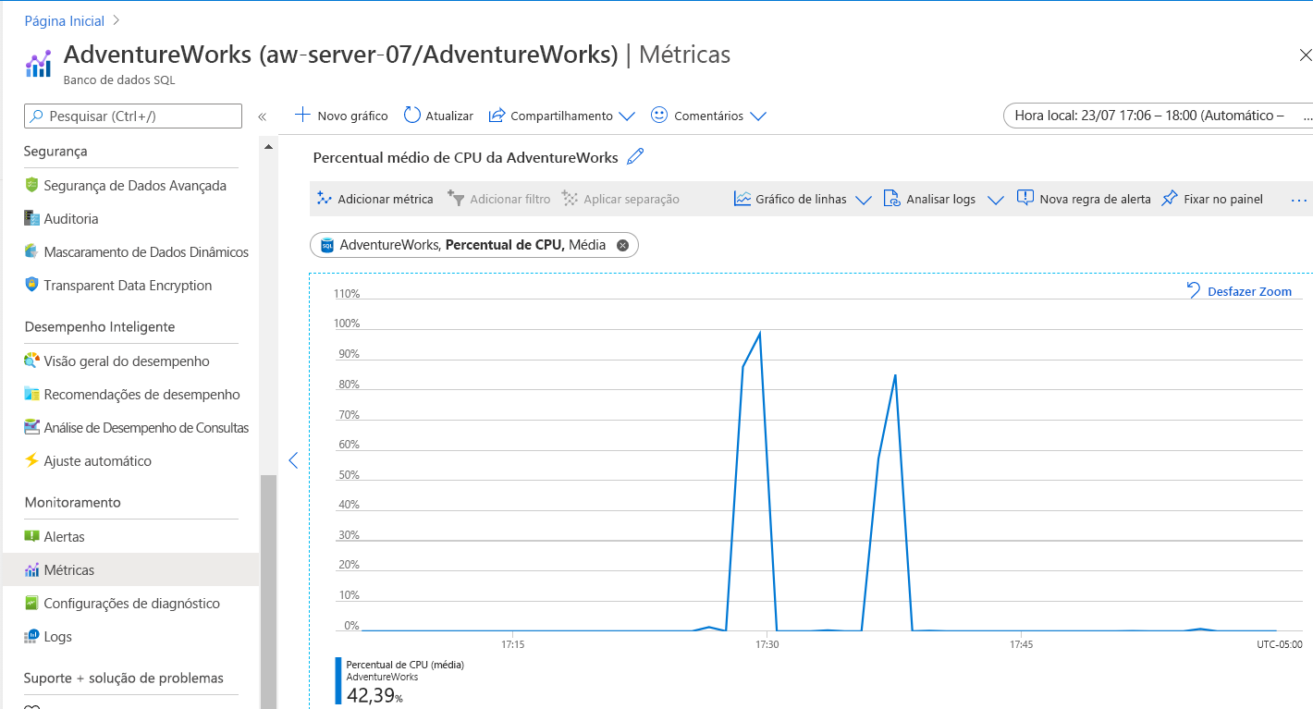Click Nova regra de alerta button text
This screenshot has height=709, width=1313.
1095,199
